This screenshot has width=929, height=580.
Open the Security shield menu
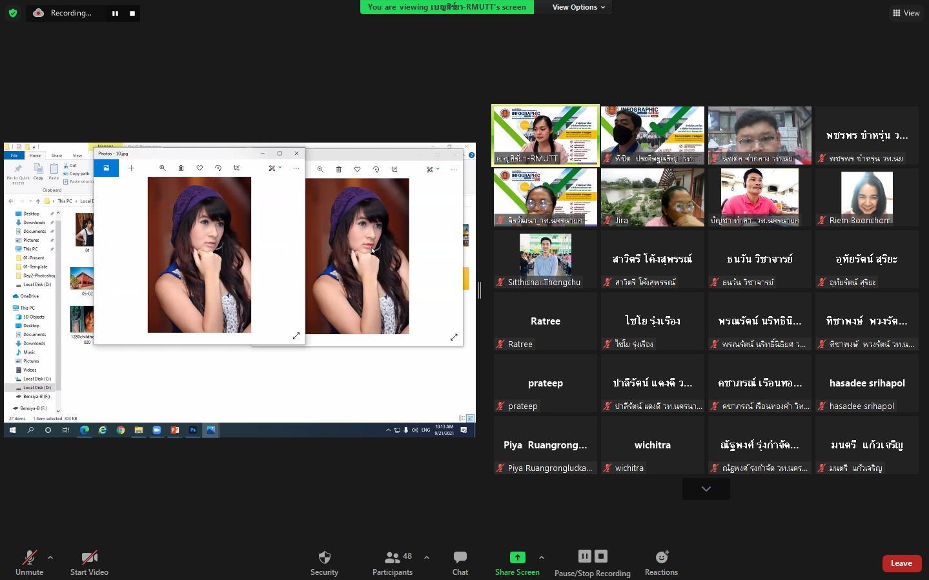(x=324, y=563)
